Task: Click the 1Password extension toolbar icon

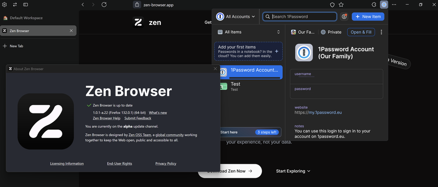Action: point(384,4)
